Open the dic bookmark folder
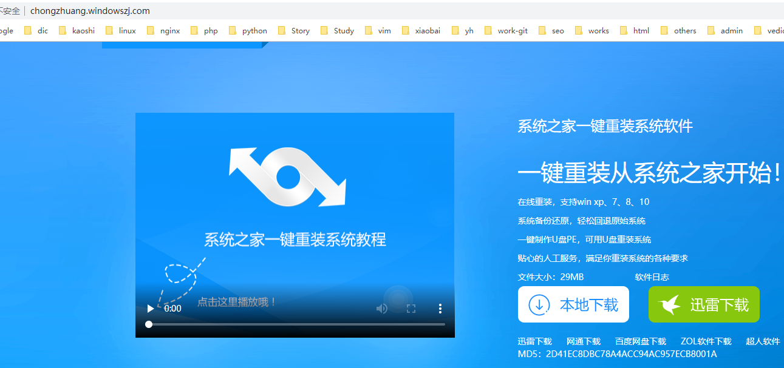 pos(36,30)
